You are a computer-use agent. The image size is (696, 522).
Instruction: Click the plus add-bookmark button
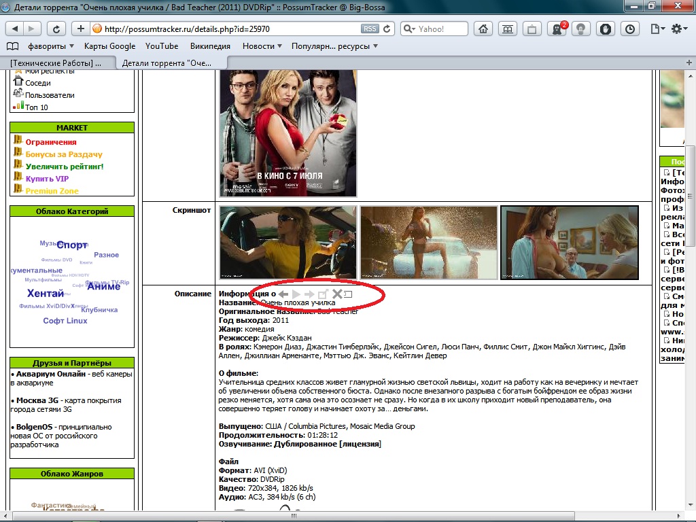[80, 29]
